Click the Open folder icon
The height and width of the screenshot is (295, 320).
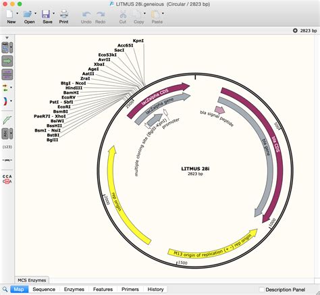[x=28, y=14]
